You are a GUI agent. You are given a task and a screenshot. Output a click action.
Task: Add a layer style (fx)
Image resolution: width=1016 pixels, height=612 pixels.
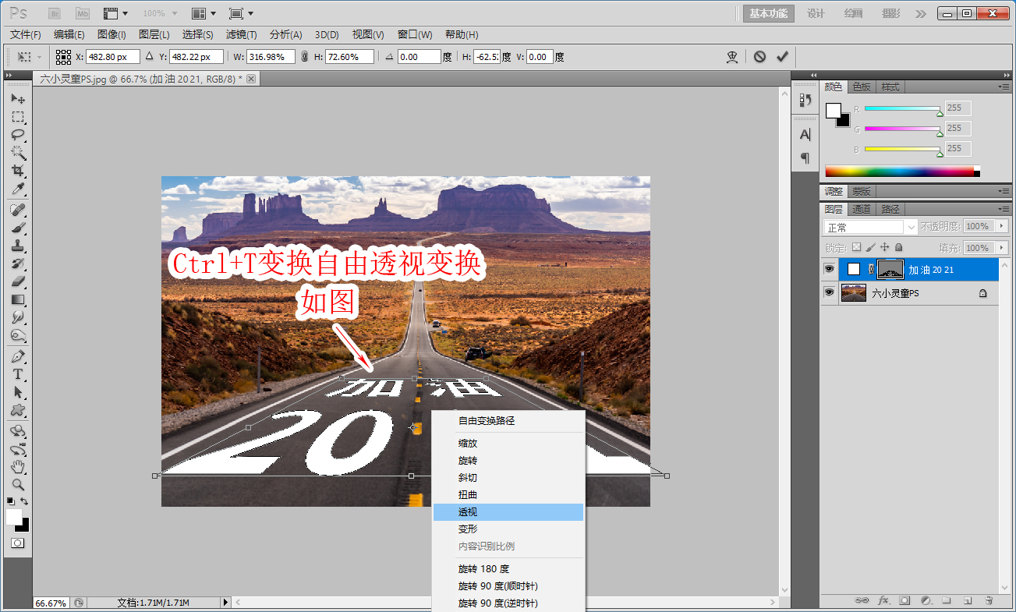click(883, 600)
